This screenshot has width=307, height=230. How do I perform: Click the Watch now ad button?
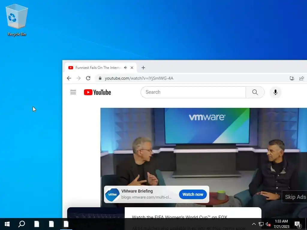tap(193, 194)
